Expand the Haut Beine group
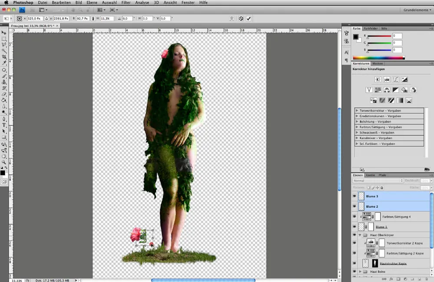Image resolution: width=434 pixels, height=282 pixels. pyautogui.click(x=361, y=272)
